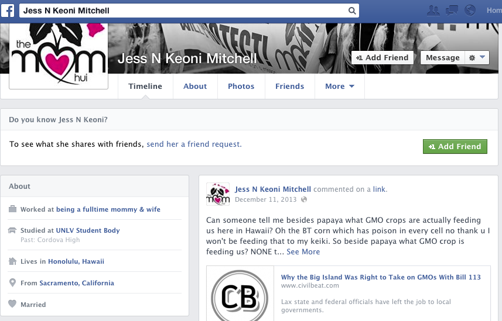502x321 pixels.
Task: Open the messages chat icon
Action: pos(452,11)
